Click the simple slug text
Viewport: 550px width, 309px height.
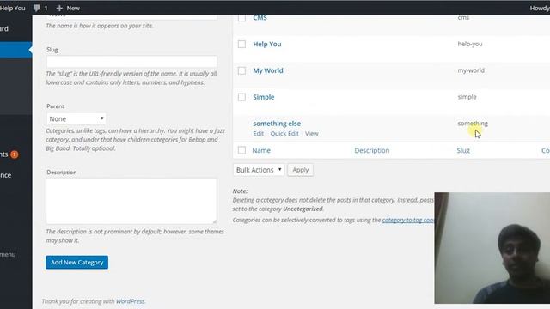(x=467, y=97)
